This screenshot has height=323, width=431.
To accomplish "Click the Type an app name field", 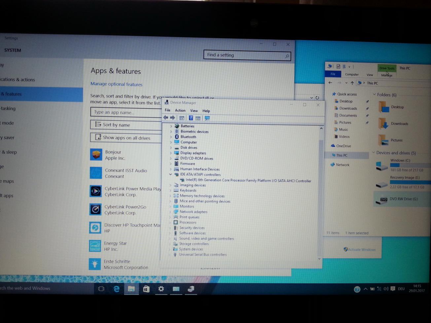I will coord(126,112).
